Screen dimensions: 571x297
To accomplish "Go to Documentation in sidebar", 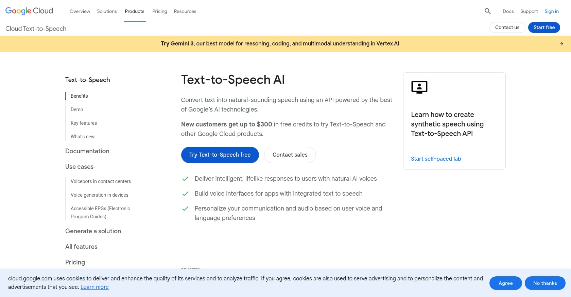I will tap(87, 151).
